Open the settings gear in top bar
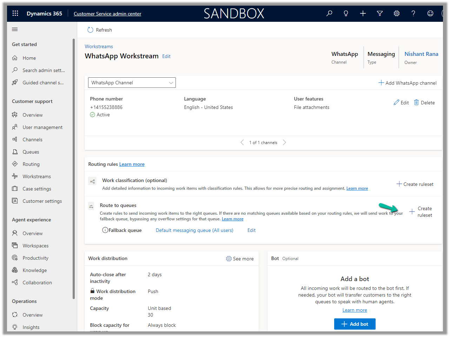Viewport: 450px width, 337px height. 397,13
